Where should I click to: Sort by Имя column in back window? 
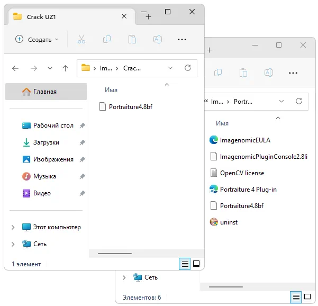coord(222,123)
